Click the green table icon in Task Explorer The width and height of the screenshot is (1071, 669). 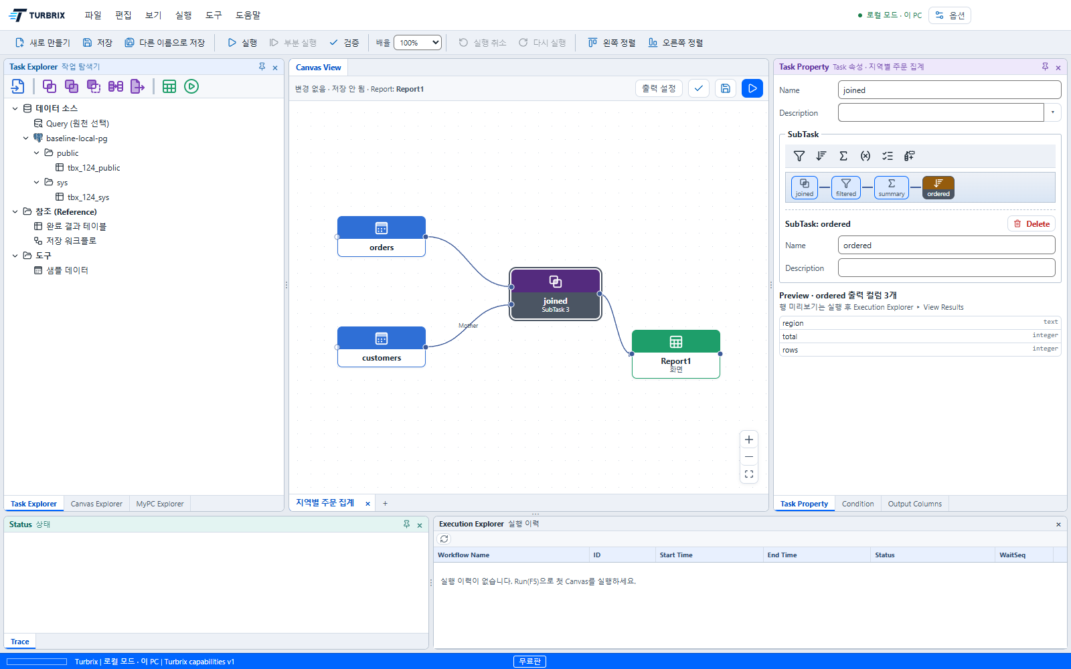169,86
